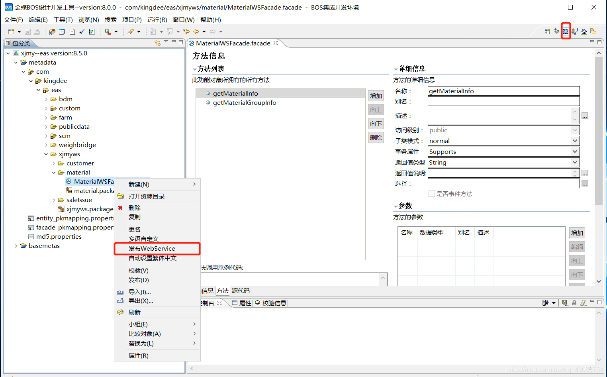
Task: Click the console scroll lock icon
Action: pos(574,303)
